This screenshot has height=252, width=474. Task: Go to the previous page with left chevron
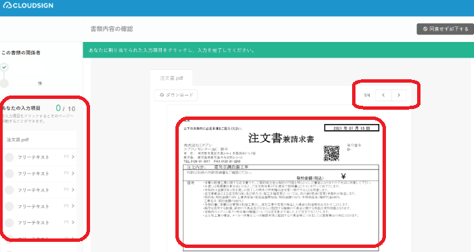[383, 96]
